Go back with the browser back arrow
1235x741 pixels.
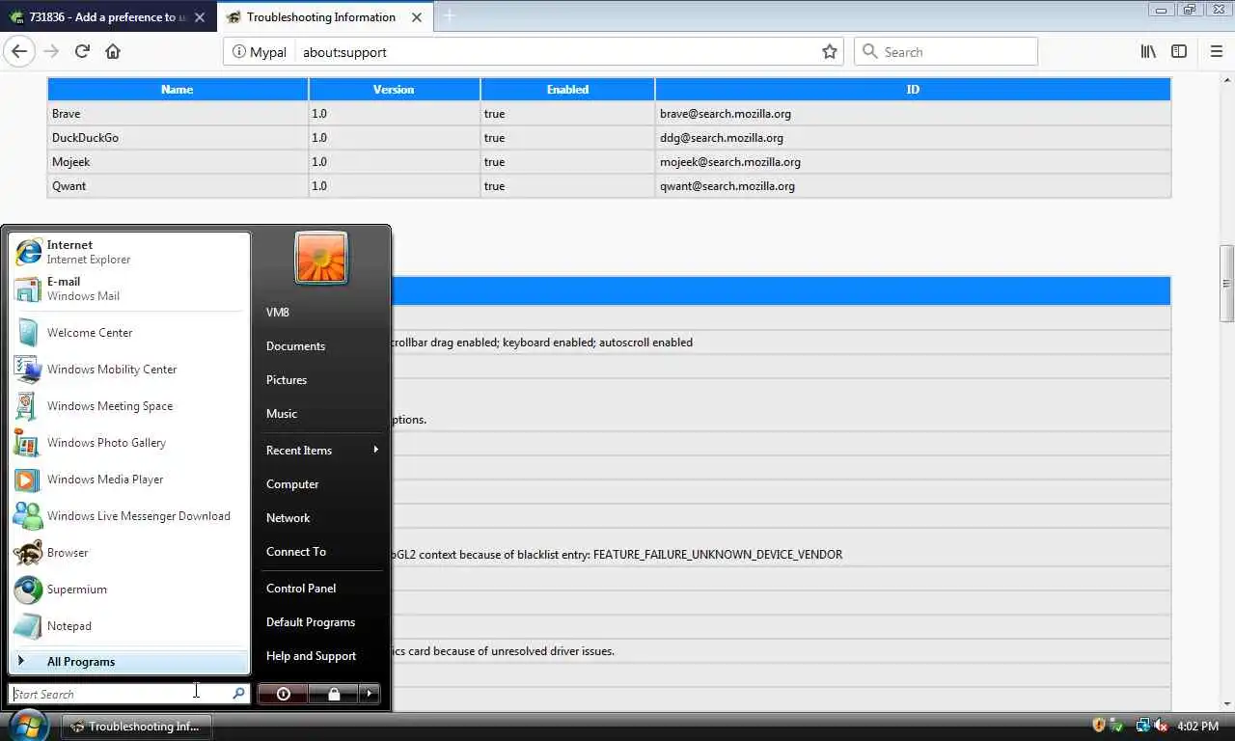point(18,52)
